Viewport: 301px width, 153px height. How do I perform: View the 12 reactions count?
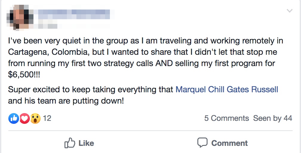tap(47, 118)
